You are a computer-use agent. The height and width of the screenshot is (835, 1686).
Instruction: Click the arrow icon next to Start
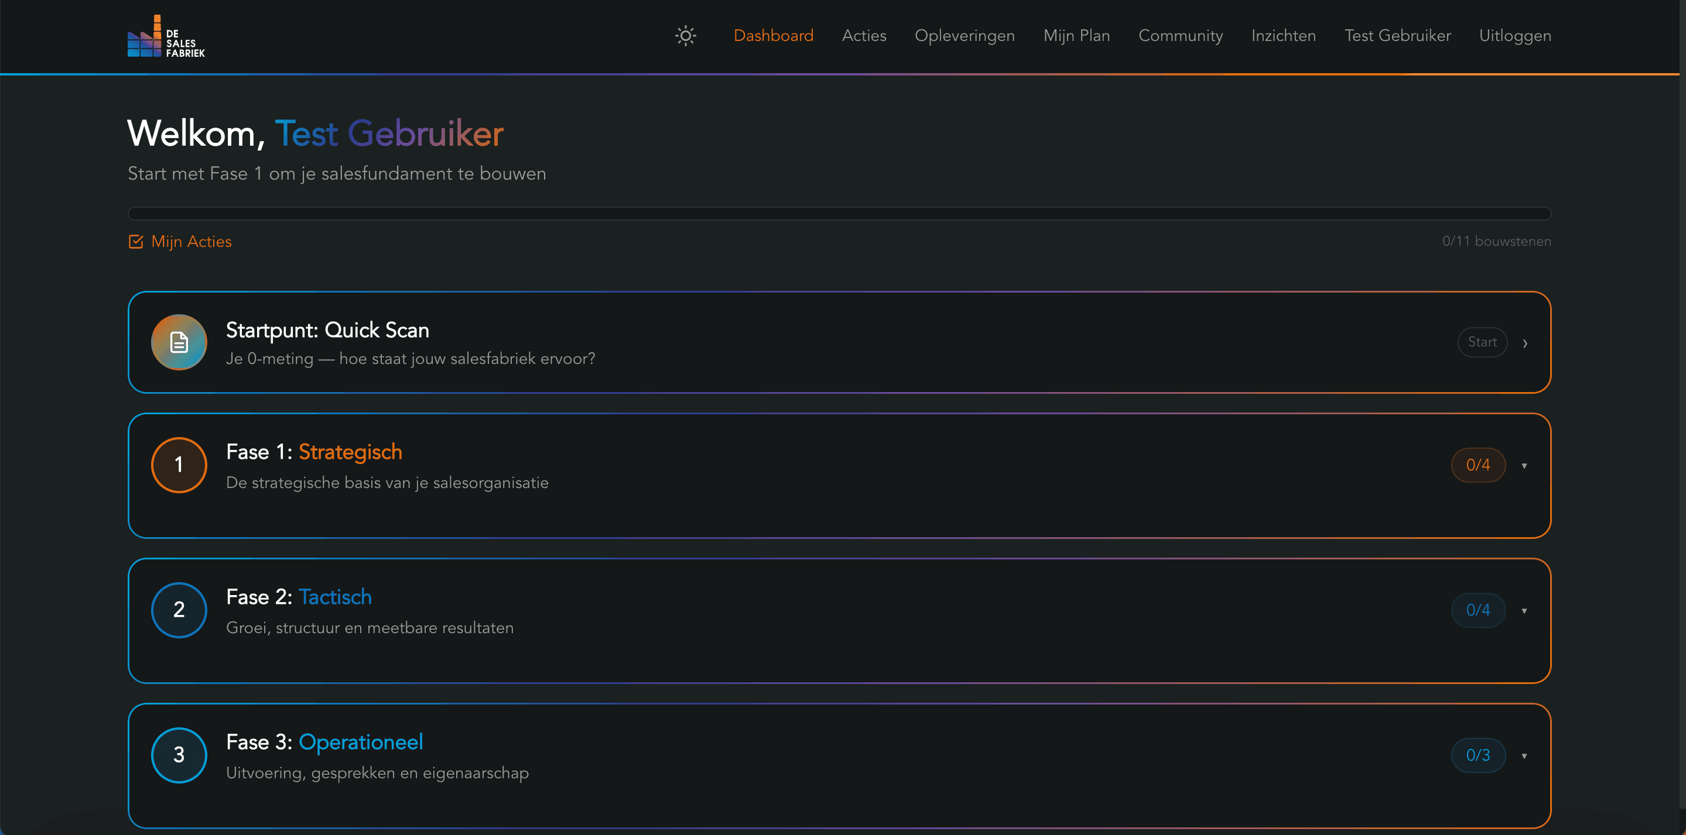pyautogui.click(x=1526, y=342)
